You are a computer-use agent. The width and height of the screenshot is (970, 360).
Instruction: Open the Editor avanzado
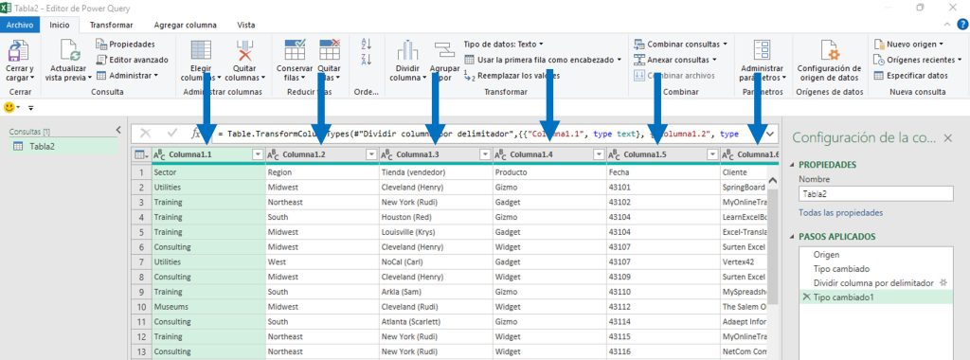click(132, 60)
